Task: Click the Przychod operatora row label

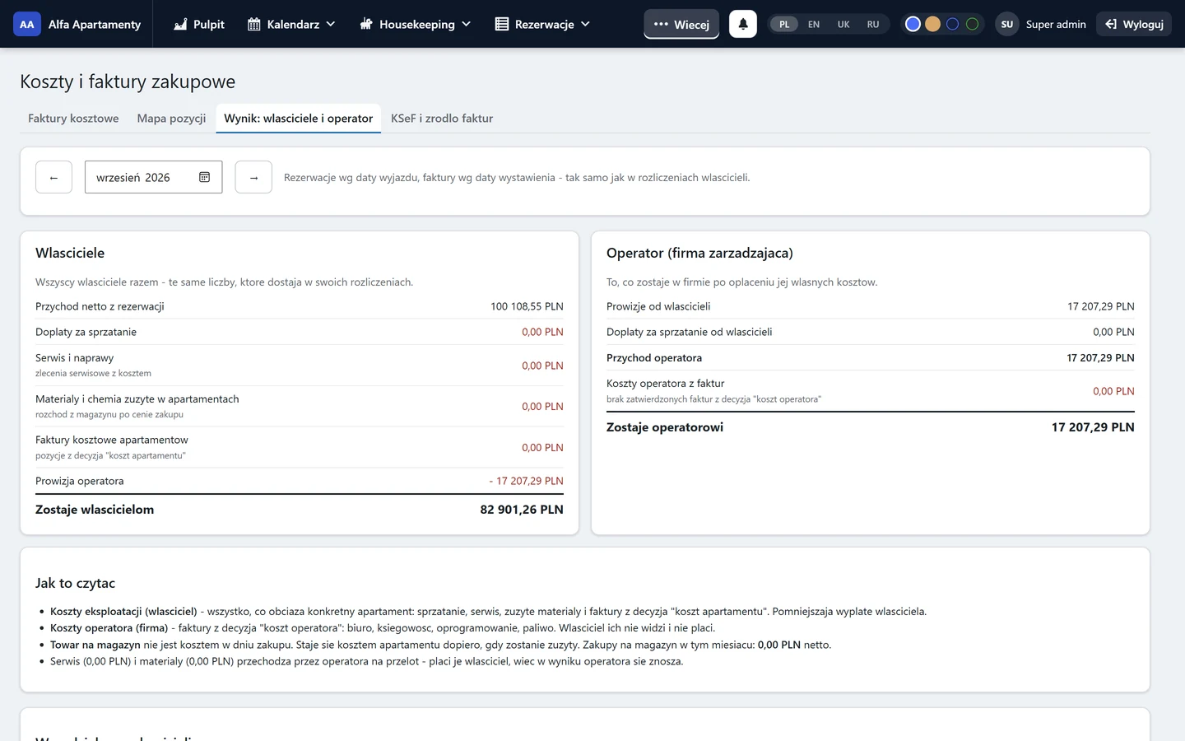Action: (x=654, y=358)
